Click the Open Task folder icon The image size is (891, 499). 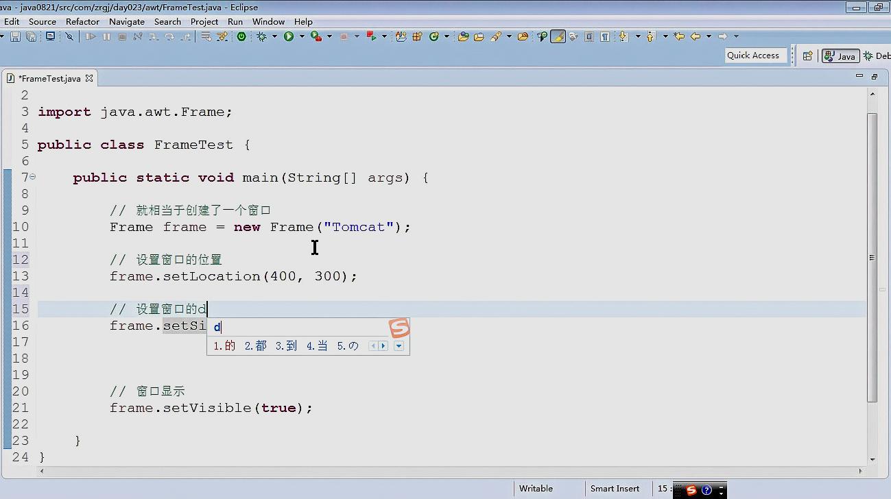[x=479, y=36]
